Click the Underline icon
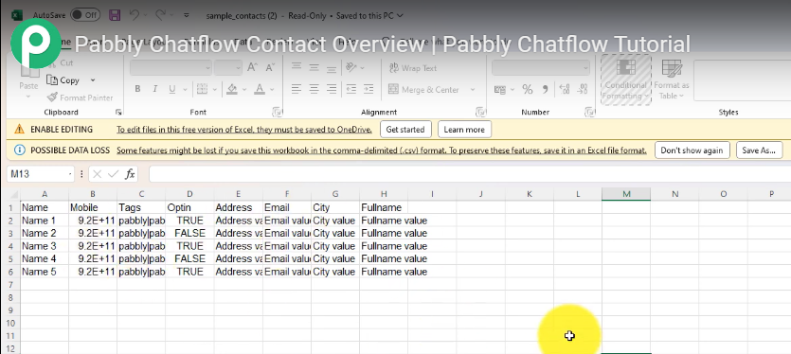Screen dimensions: 791x354 172,89
